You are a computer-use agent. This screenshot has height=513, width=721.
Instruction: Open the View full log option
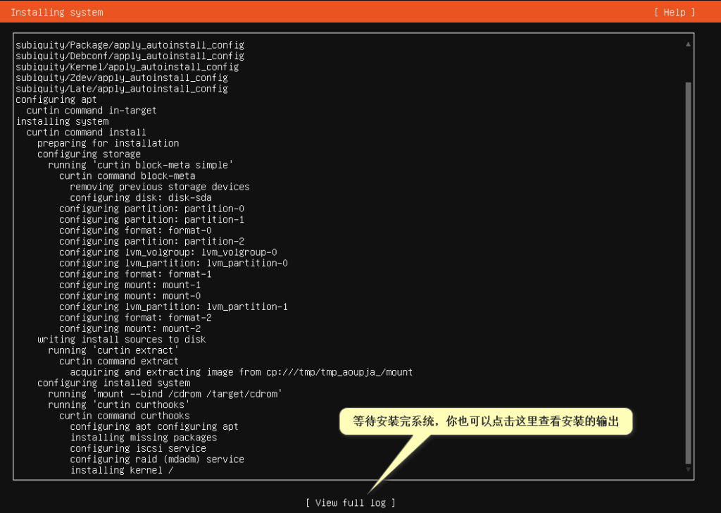350,502
